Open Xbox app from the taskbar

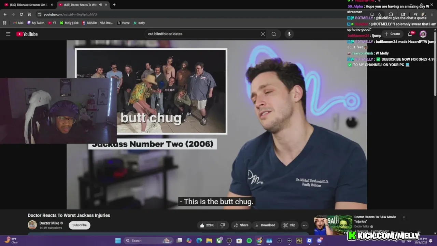click(x=219, y=241)
